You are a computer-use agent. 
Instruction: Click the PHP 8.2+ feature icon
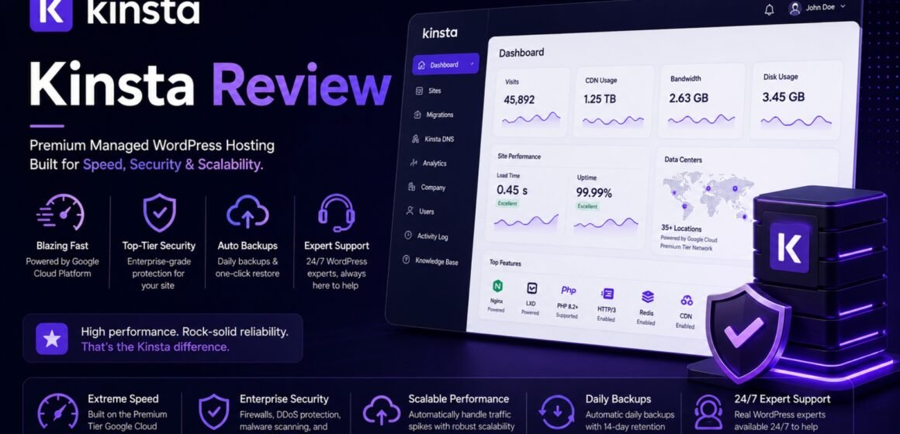(x=568, y=291)
